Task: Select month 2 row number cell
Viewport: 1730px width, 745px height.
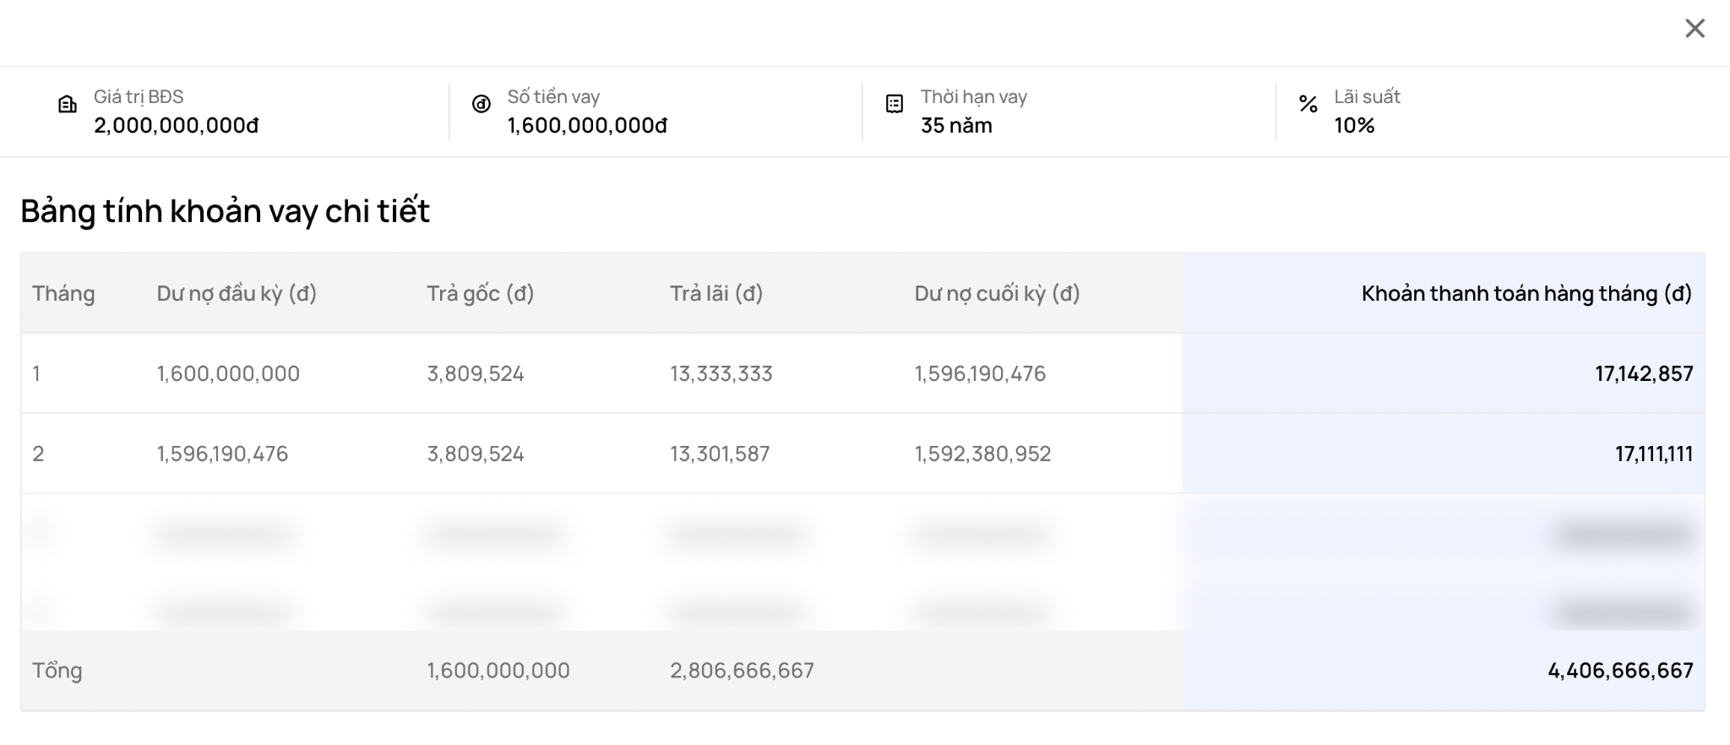Action: tap(38, 454)
